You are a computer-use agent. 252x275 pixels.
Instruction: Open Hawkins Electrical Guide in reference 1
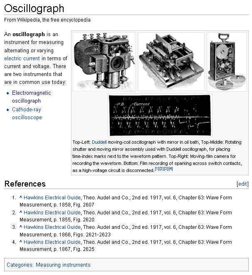pyautogui.click(x=52, y=198)
